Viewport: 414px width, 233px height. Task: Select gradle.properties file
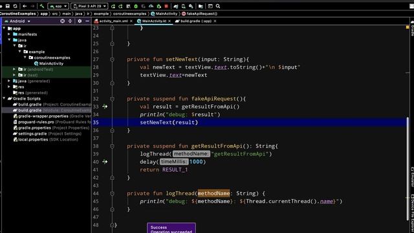(x=51, y=128)
